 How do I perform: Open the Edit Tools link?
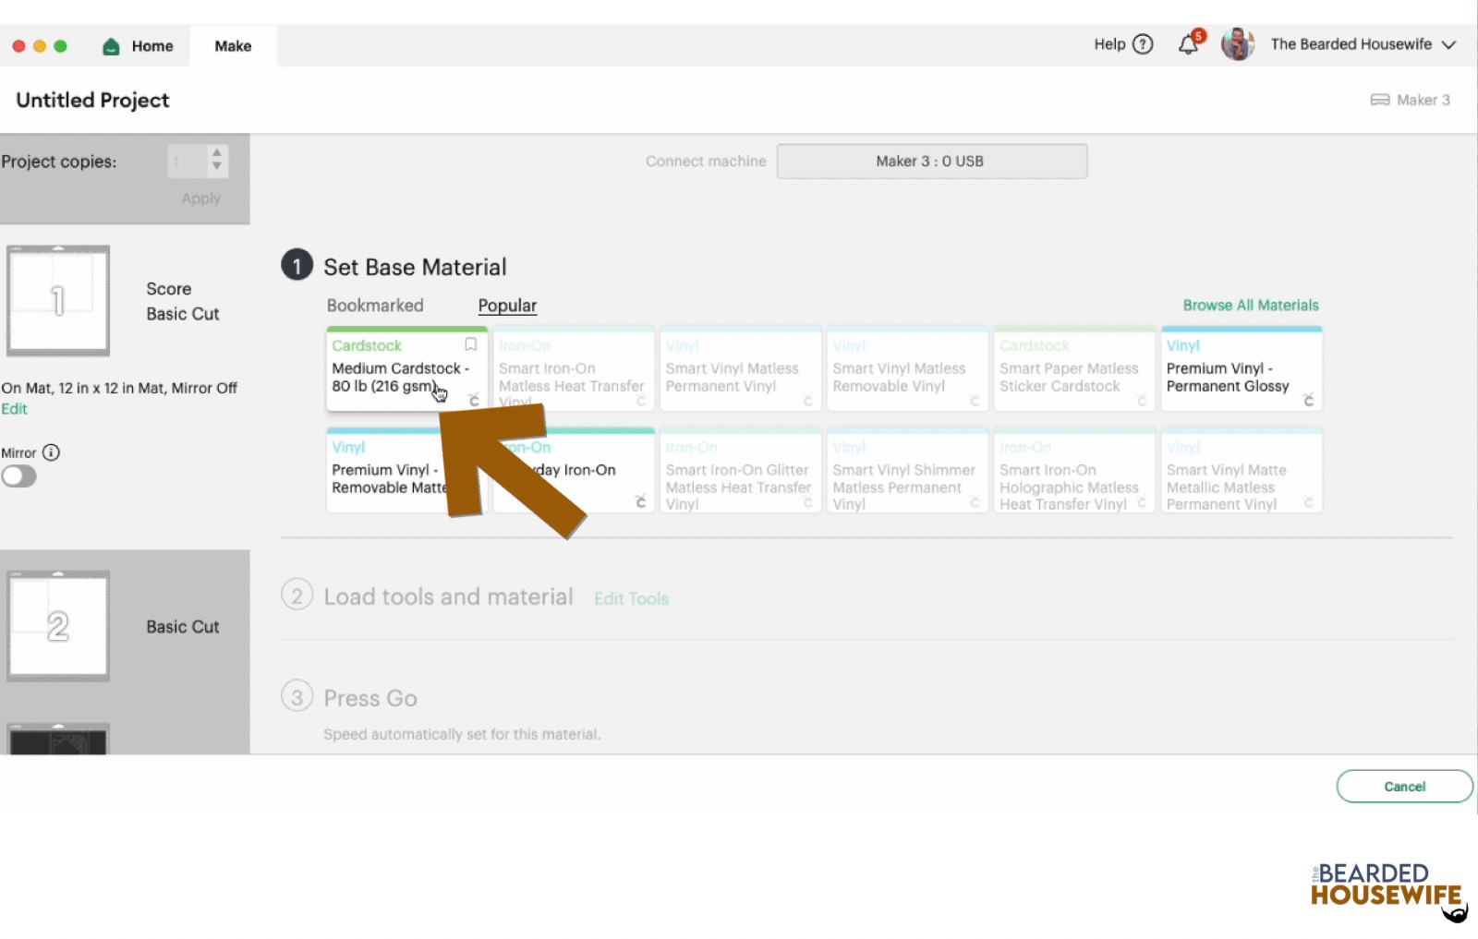coord(631,598)
